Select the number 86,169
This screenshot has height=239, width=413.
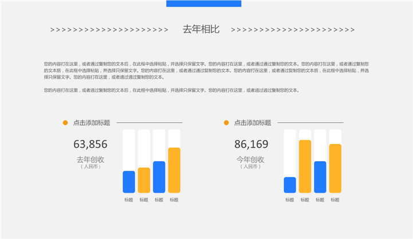point(251,144)
